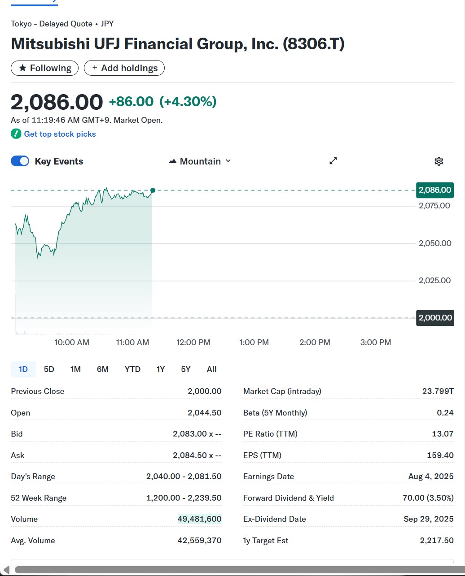This screenshot has height=576, width=465.
Task: Expand the chart to full screen
Action: tap(333, 161)
